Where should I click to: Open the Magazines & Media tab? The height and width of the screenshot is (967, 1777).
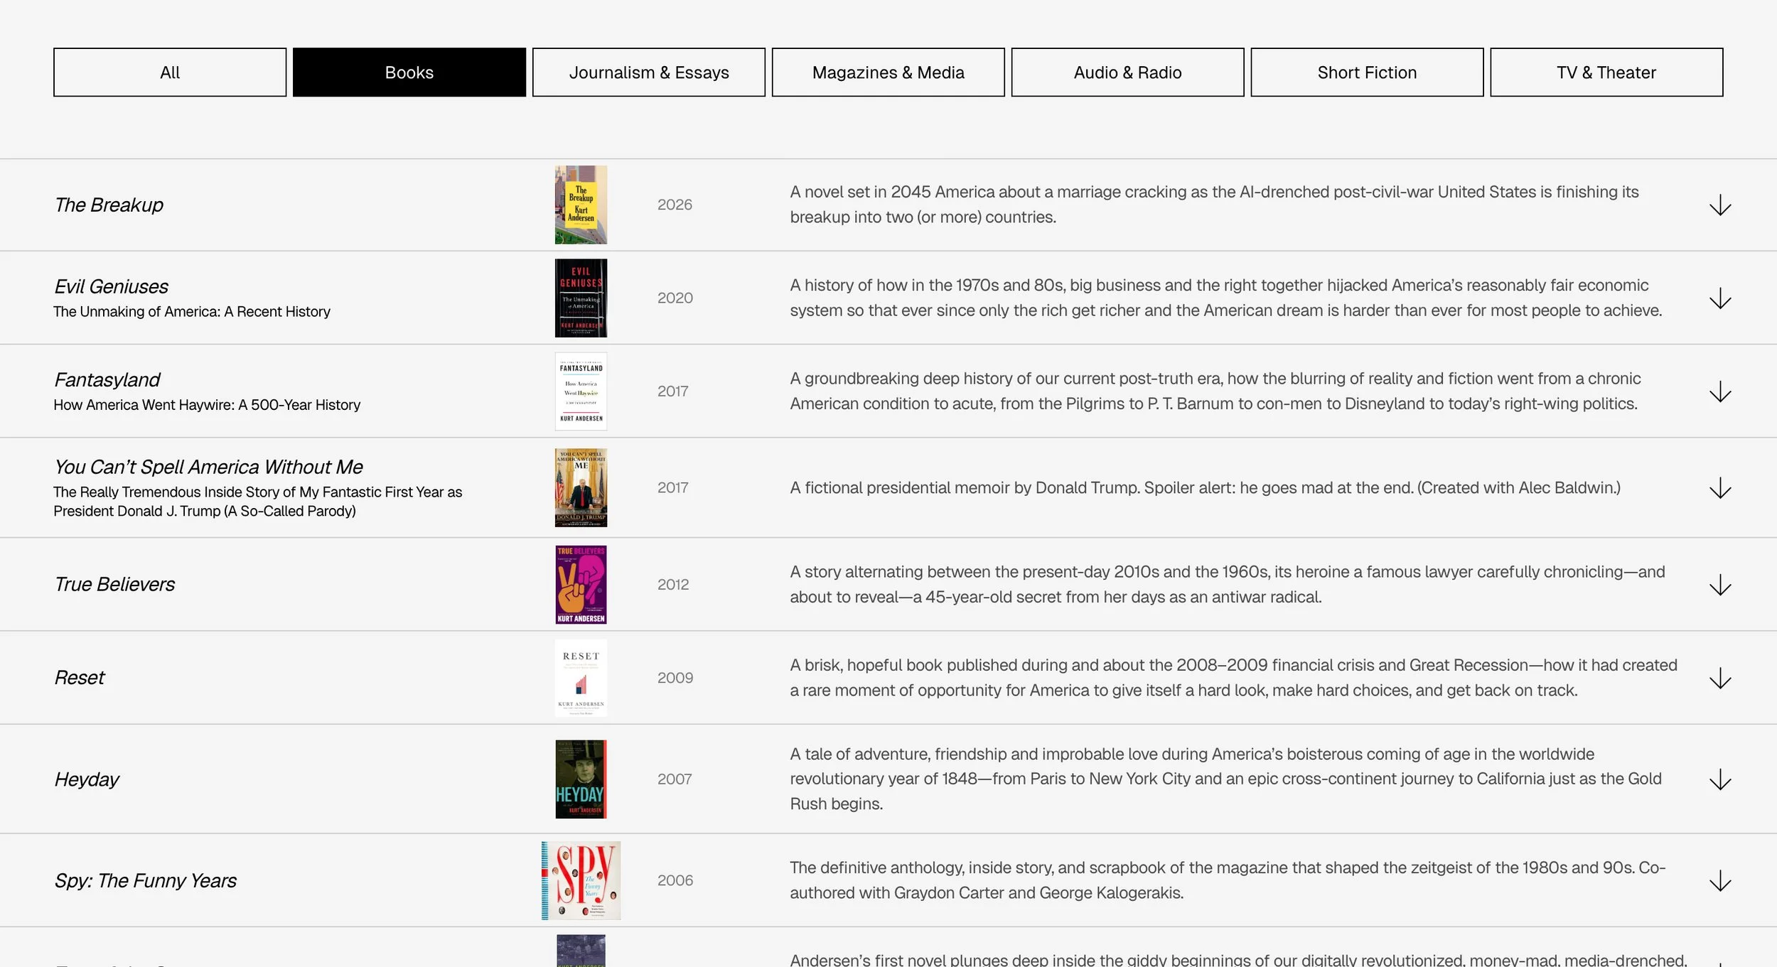[888, 72]
